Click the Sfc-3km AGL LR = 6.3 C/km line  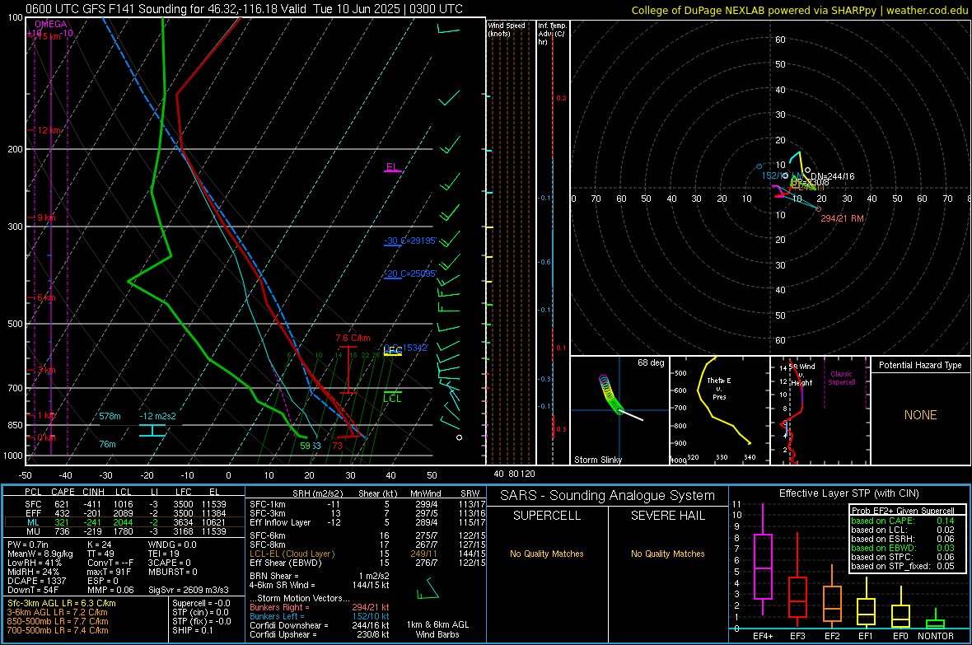click(62, 603)
